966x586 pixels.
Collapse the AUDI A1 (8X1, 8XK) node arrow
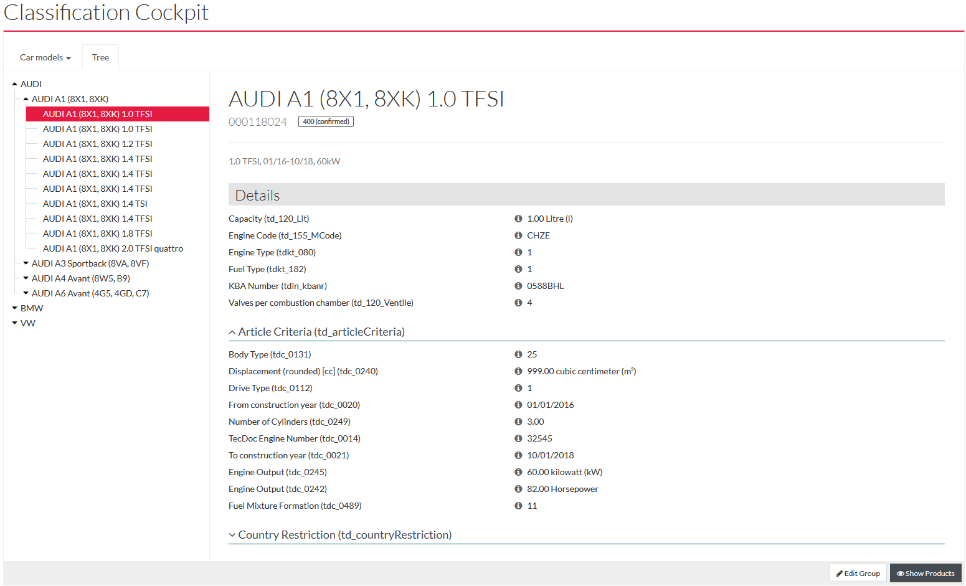pos(26,99)
